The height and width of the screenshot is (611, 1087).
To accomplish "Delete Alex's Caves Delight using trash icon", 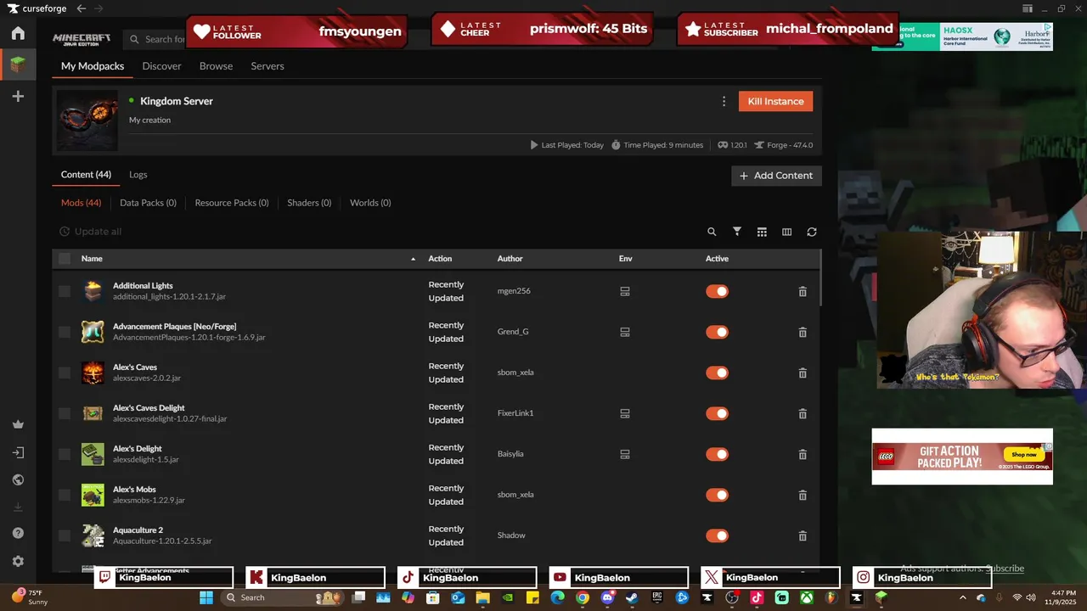I will click(x=803, y=413).
